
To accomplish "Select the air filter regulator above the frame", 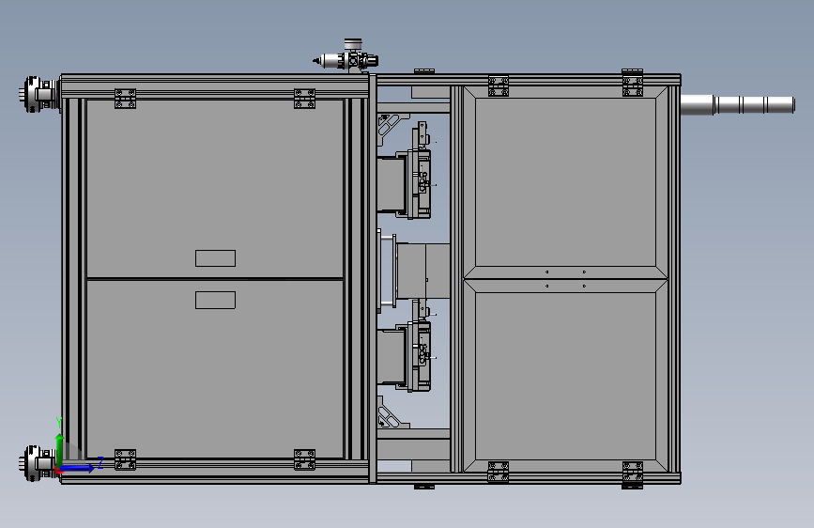I will click(346, 57).
